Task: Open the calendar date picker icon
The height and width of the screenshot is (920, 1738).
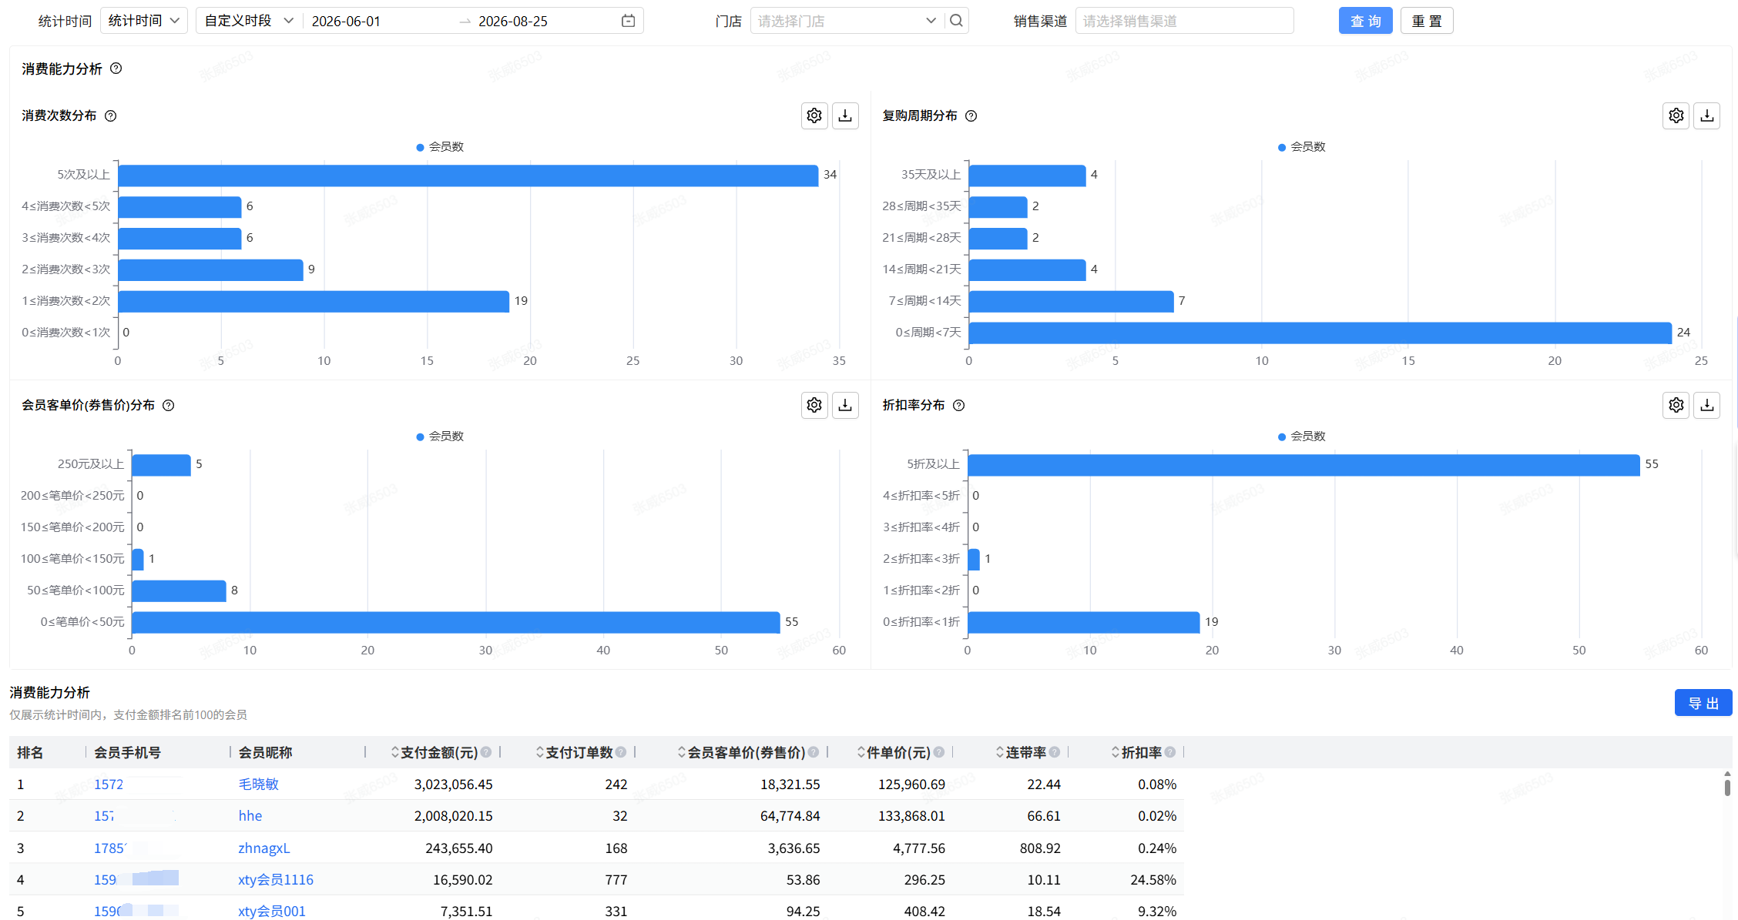Action: coord(629,21)
